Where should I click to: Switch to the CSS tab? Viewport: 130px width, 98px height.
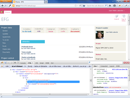[37, 63]
